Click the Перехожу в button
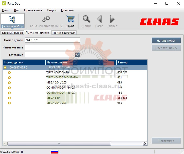 coord(166,141)
